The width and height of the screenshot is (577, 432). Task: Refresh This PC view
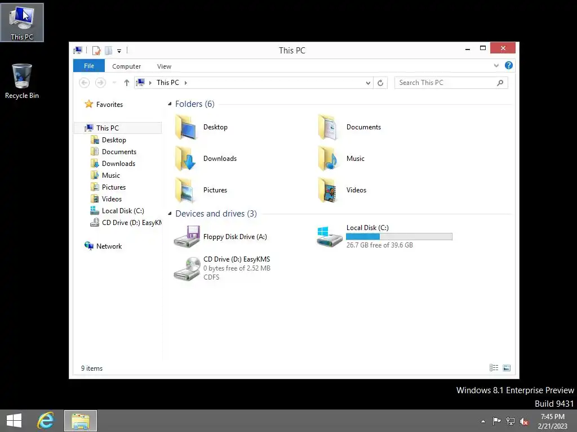380,83
